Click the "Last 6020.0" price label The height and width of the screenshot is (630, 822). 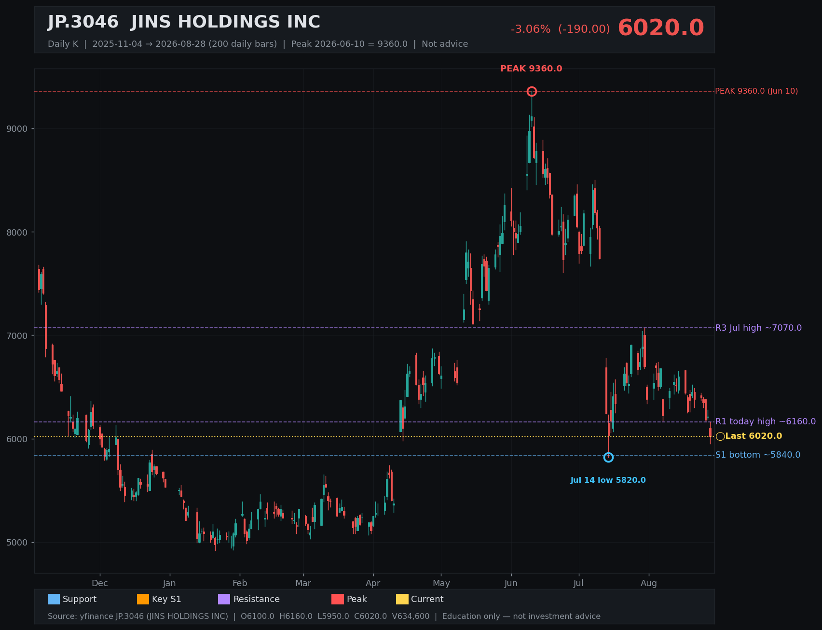(753, 436)
